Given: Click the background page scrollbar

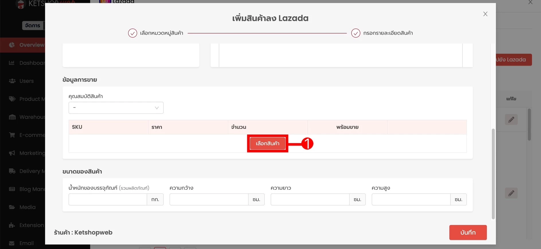Looking at the screenshot, I should 529,124.
